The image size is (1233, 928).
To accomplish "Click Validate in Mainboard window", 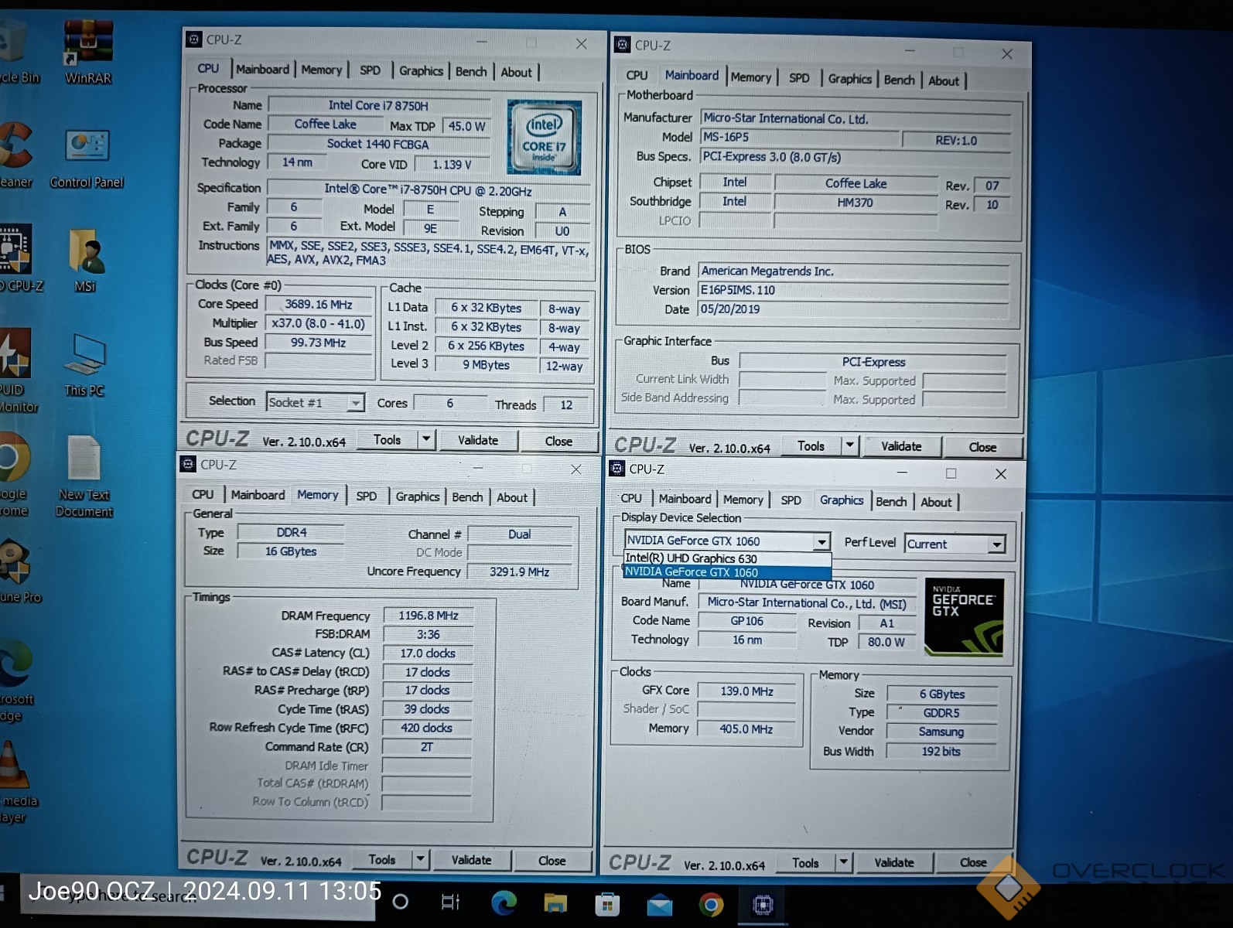I will pyautogui.click(x=901, y=446).
